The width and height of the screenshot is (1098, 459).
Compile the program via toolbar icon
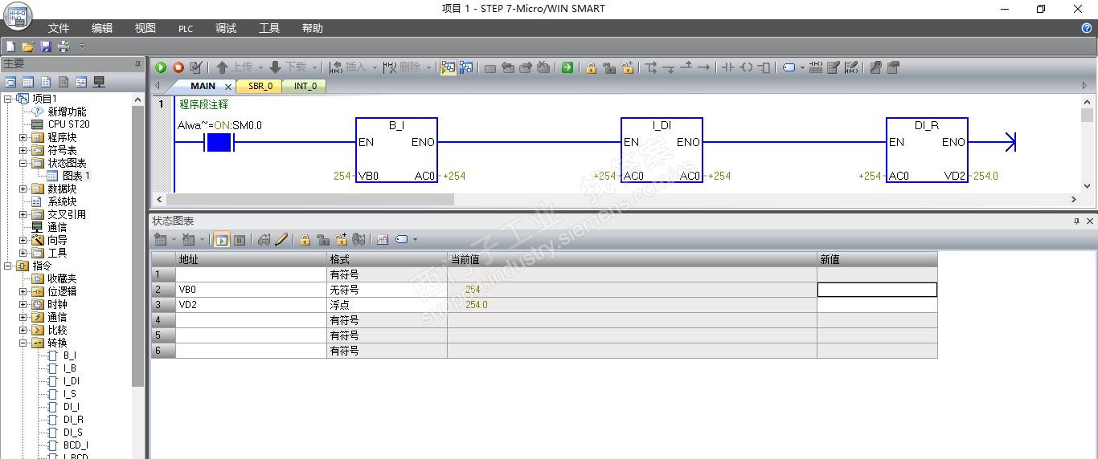pyautogui.click(x=196, y=68)
